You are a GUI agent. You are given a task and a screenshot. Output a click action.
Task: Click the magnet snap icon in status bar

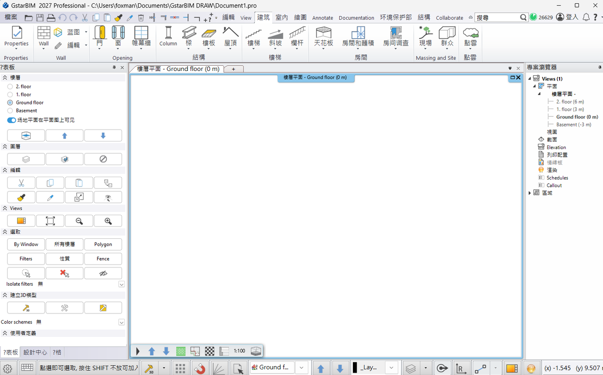tap(200, 368)
